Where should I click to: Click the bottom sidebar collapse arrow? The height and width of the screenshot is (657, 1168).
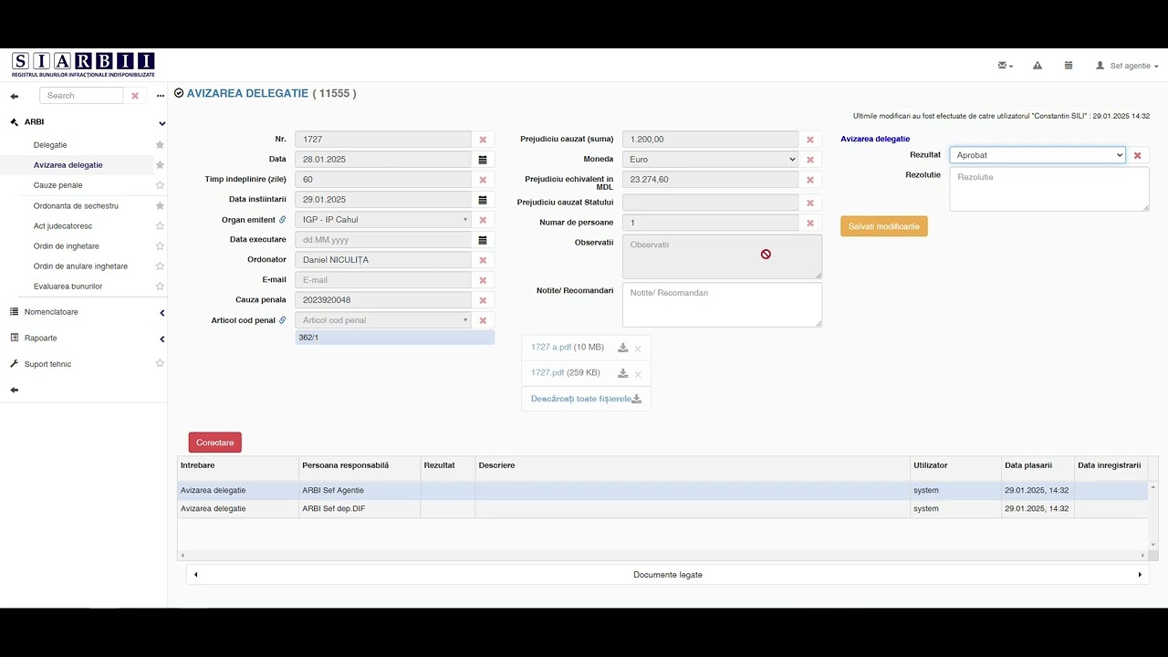pos(15,390)
